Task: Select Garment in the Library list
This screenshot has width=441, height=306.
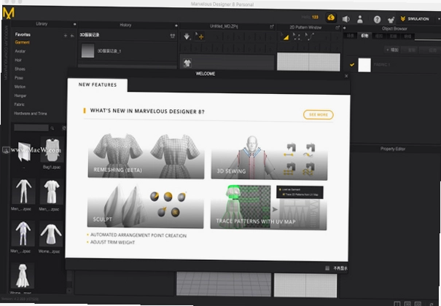Action: point(22,42)
